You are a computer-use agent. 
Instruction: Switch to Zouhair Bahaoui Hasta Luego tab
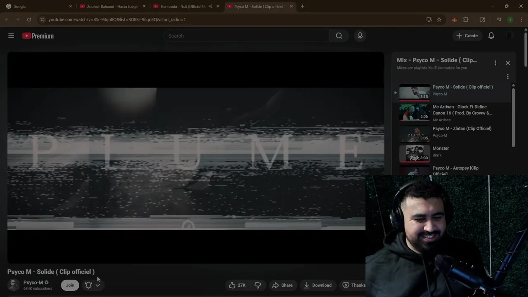(x=112, y=6)
